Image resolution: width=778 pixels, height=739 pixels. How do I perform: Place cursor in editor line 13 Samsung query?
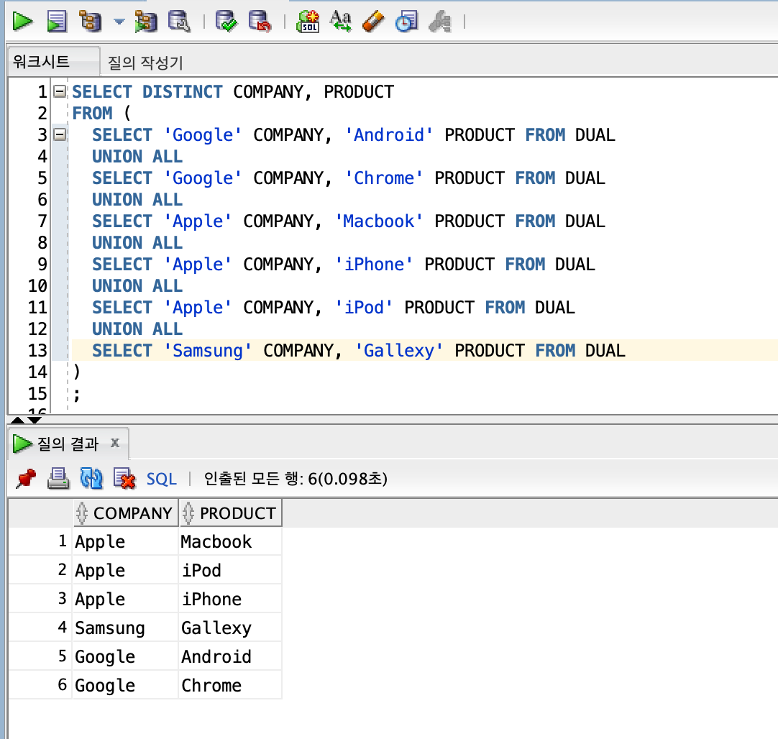[x=358, y=351]
